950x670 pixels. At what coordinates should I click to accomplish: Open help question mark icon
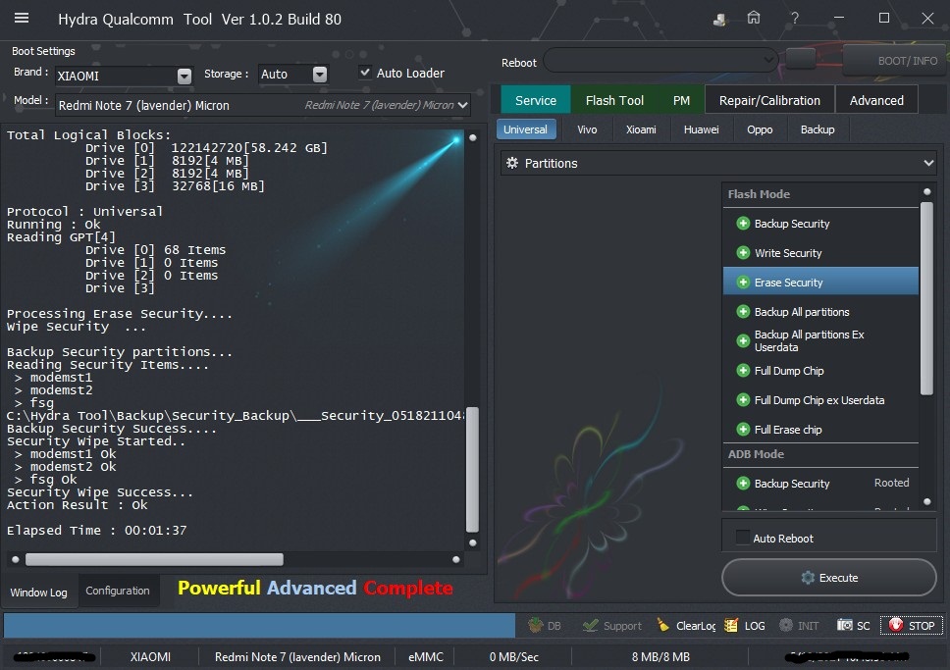(x=794, y=19)
